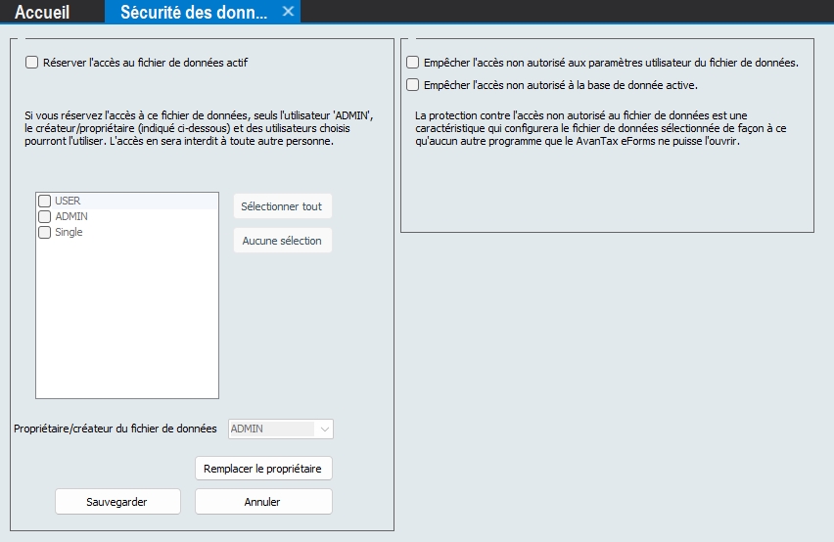
Task: Enable Empêcher l'accès aux paramètres utilisateur
Action: 413,63
